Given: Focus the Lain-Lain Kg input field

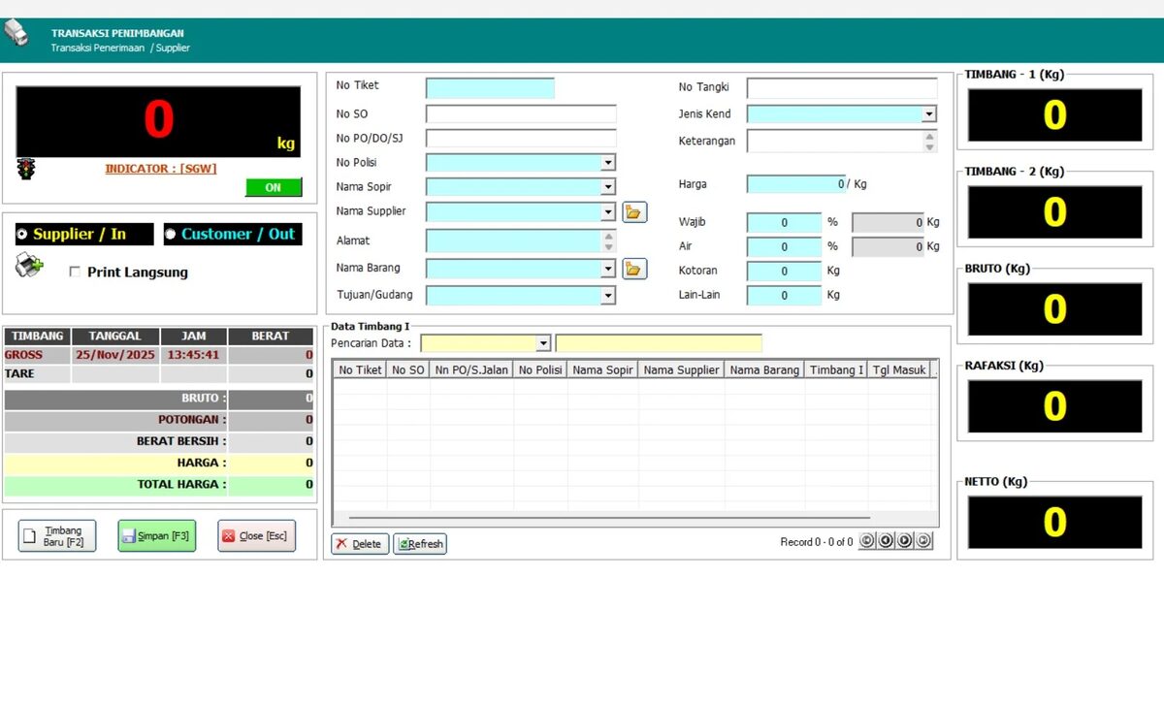Looking at the screenshot, I should pyautogui.click(x=784, y=295).
